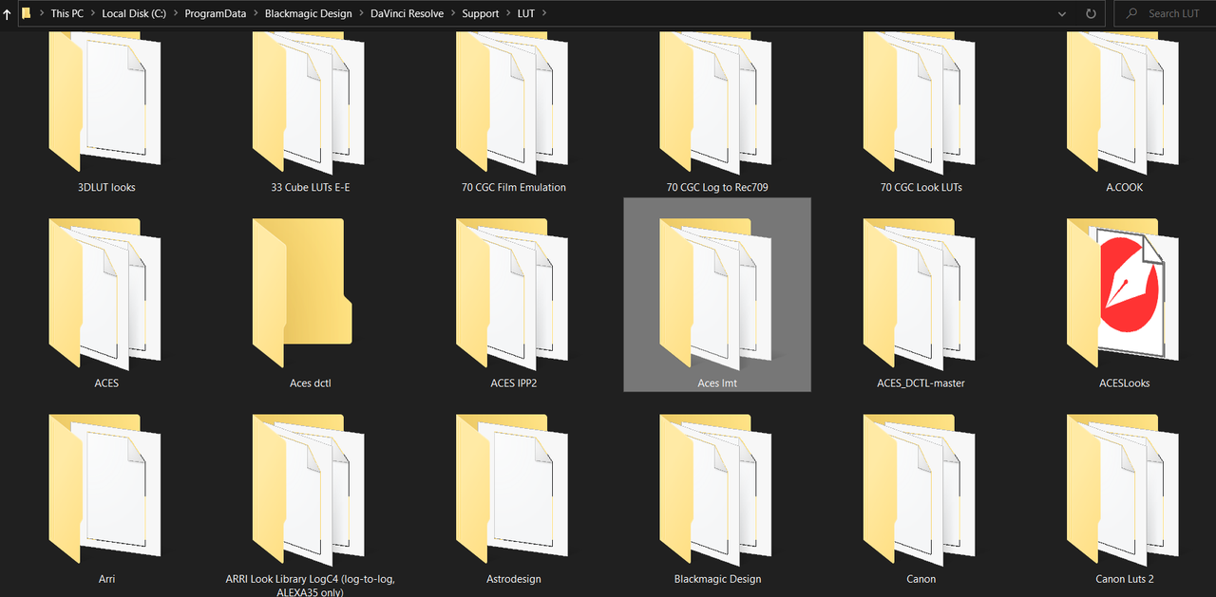
Task: Expand the chevron after Local Disk (C:)
Action: 176,14
